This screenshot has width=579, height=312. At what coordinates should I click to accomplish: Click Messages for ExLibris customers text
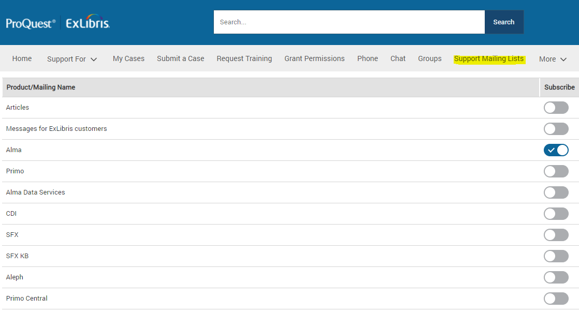coord(56,129)
